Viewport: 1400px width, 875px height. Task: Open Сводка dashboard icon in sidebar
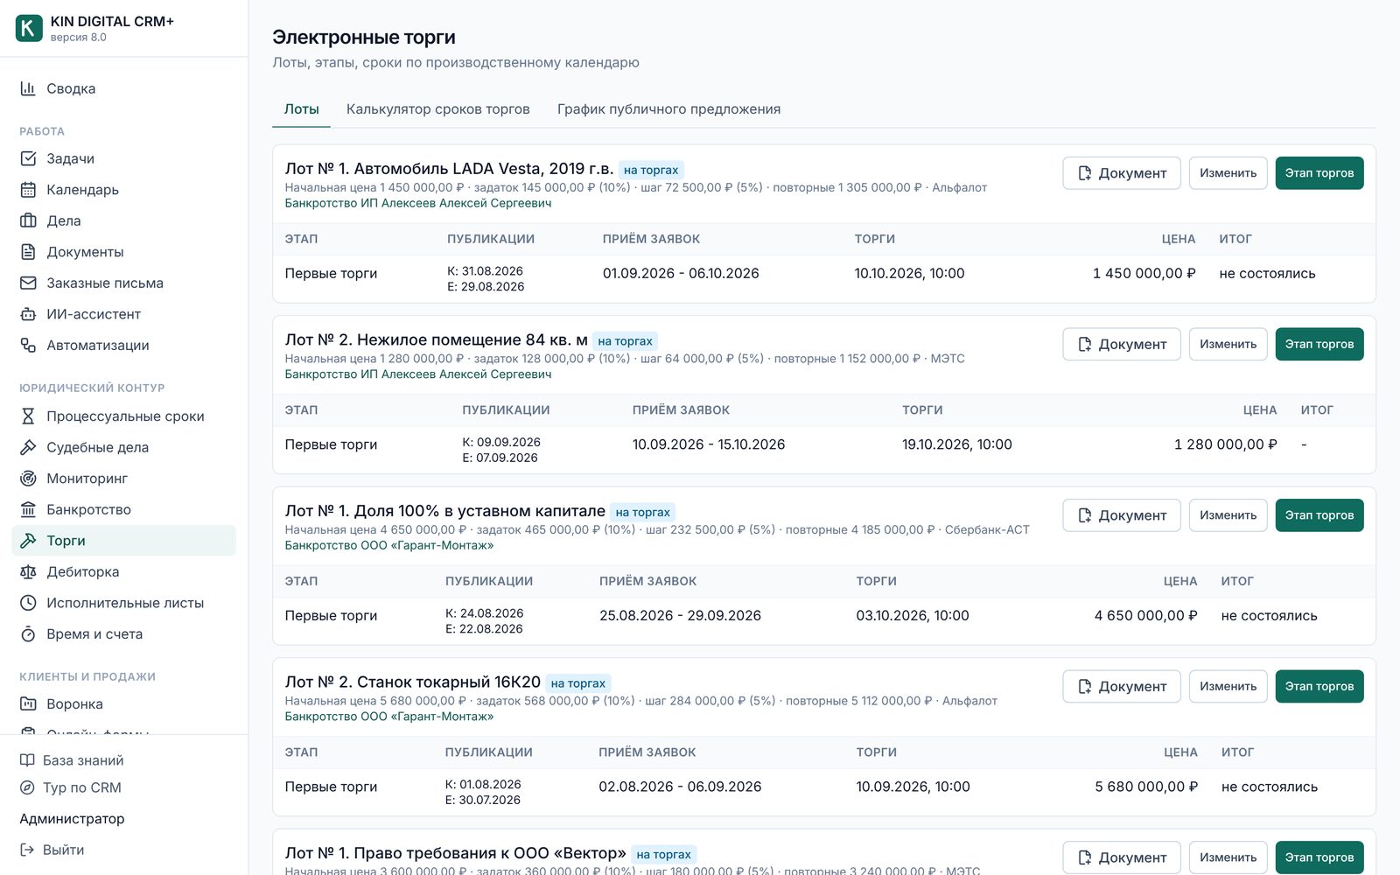28,88
